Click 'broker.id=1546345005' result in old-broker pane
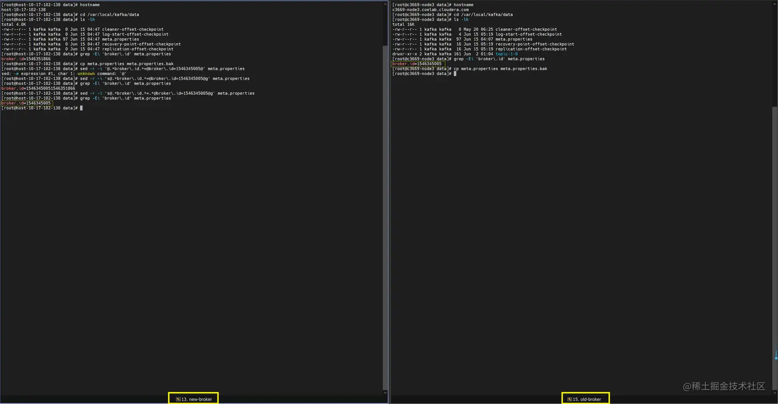The image size is (778, 404). coord(417,64)
